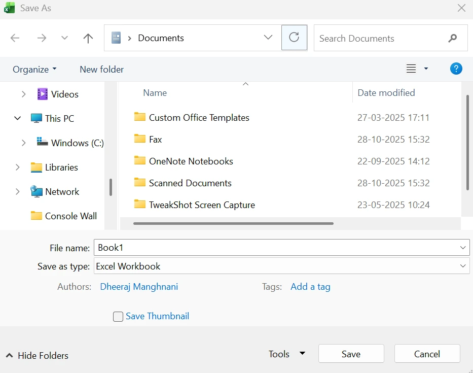Viewport: 473px width, 373px height.
Task: Click the Excel icon in the title bar
Action: (9, 8)
